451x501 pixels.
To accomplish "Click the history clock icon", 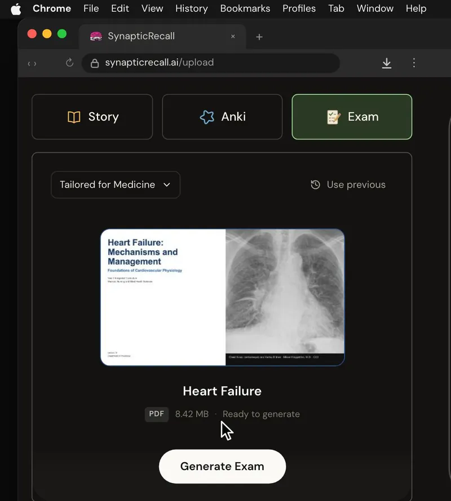I will pos(315,185).
